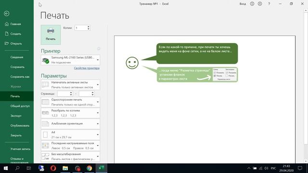Open Свойства принтера link
Viewport: 308px width, 173px height.
pos(87,68)
